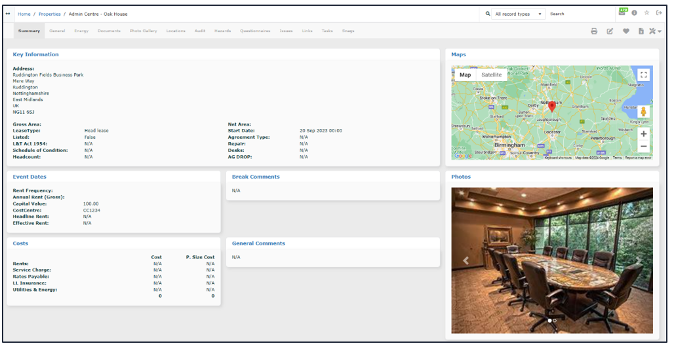674x350 pixels.
Task: Click the Event Dates panel heading
Action: pyautogui.click(x=30, y=177)
